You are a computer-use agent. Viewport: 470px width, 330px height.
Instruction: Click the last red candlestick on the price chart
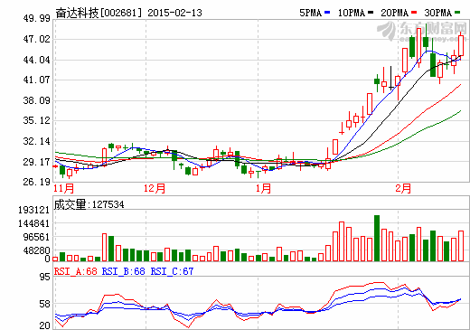coord(461,45)
